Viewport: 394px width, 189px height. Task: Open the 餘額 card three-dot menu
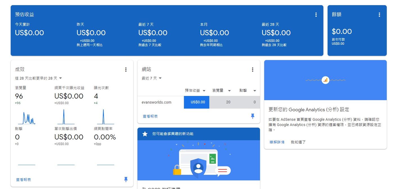point(379,15)
